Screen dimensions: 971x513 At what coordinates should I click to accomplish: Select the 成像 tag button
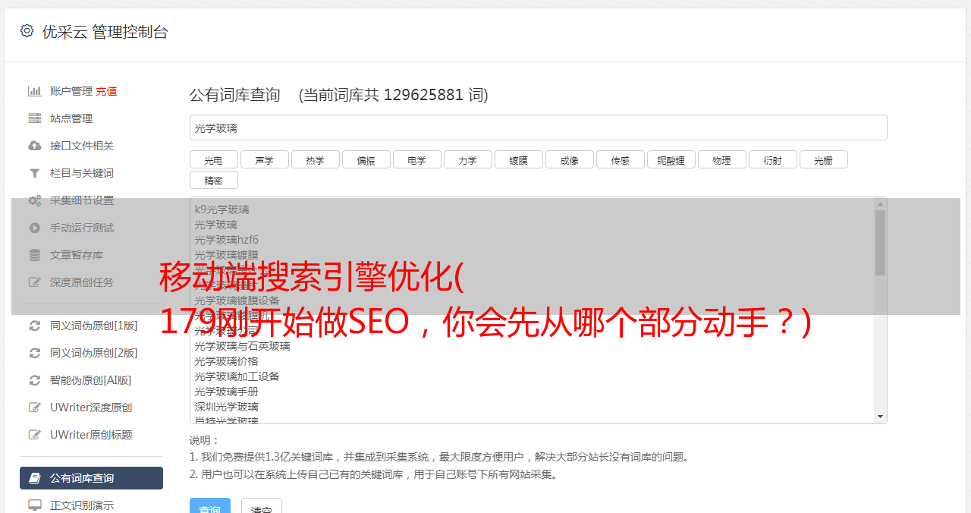pos(569,159)
